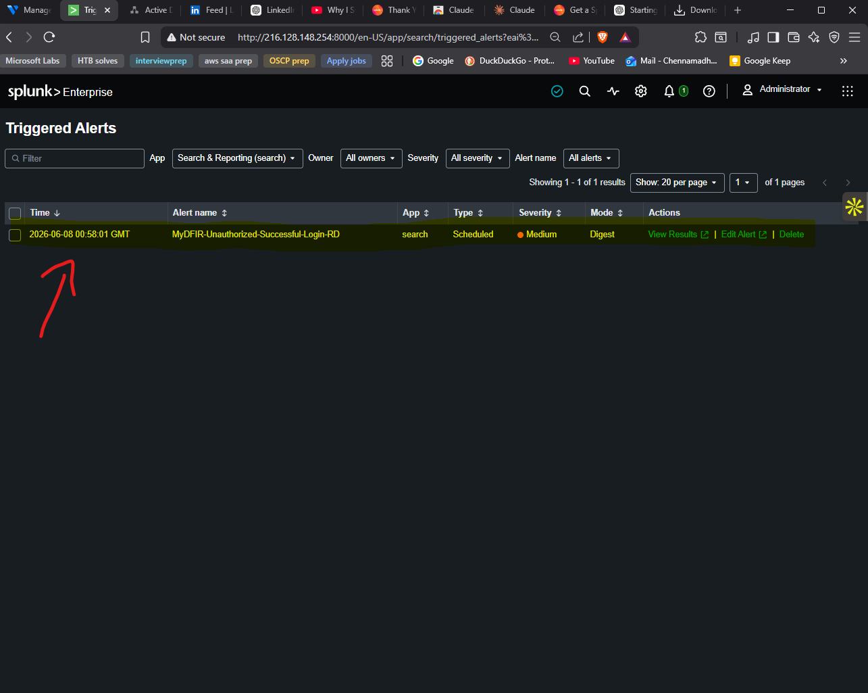Open the Apply jobs bookmark folder
Image resolution: width=868 pixels, height=693 pixels.
(x=346, y=61)
